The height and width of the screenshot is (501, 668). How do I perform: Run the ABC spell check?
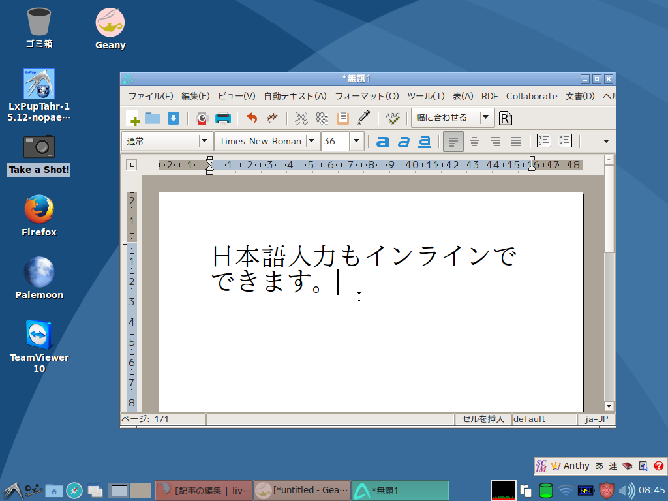(x=392, y=118)
